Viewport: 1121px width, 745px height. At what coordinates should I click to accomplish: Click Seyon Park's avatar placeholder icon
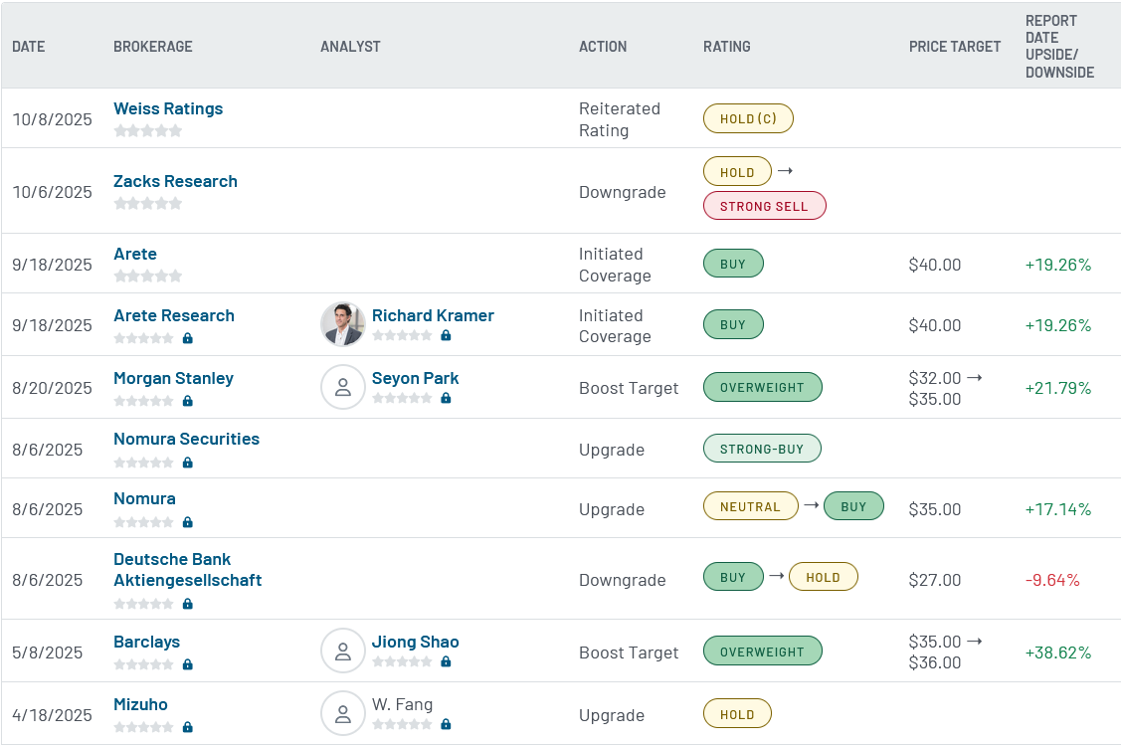tap(343, 387)
